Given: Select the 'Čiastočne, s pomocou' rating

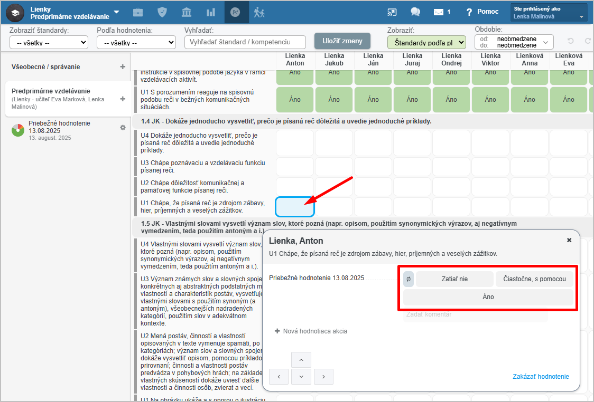Looking at the screenshot, I should tap(534, 279).
